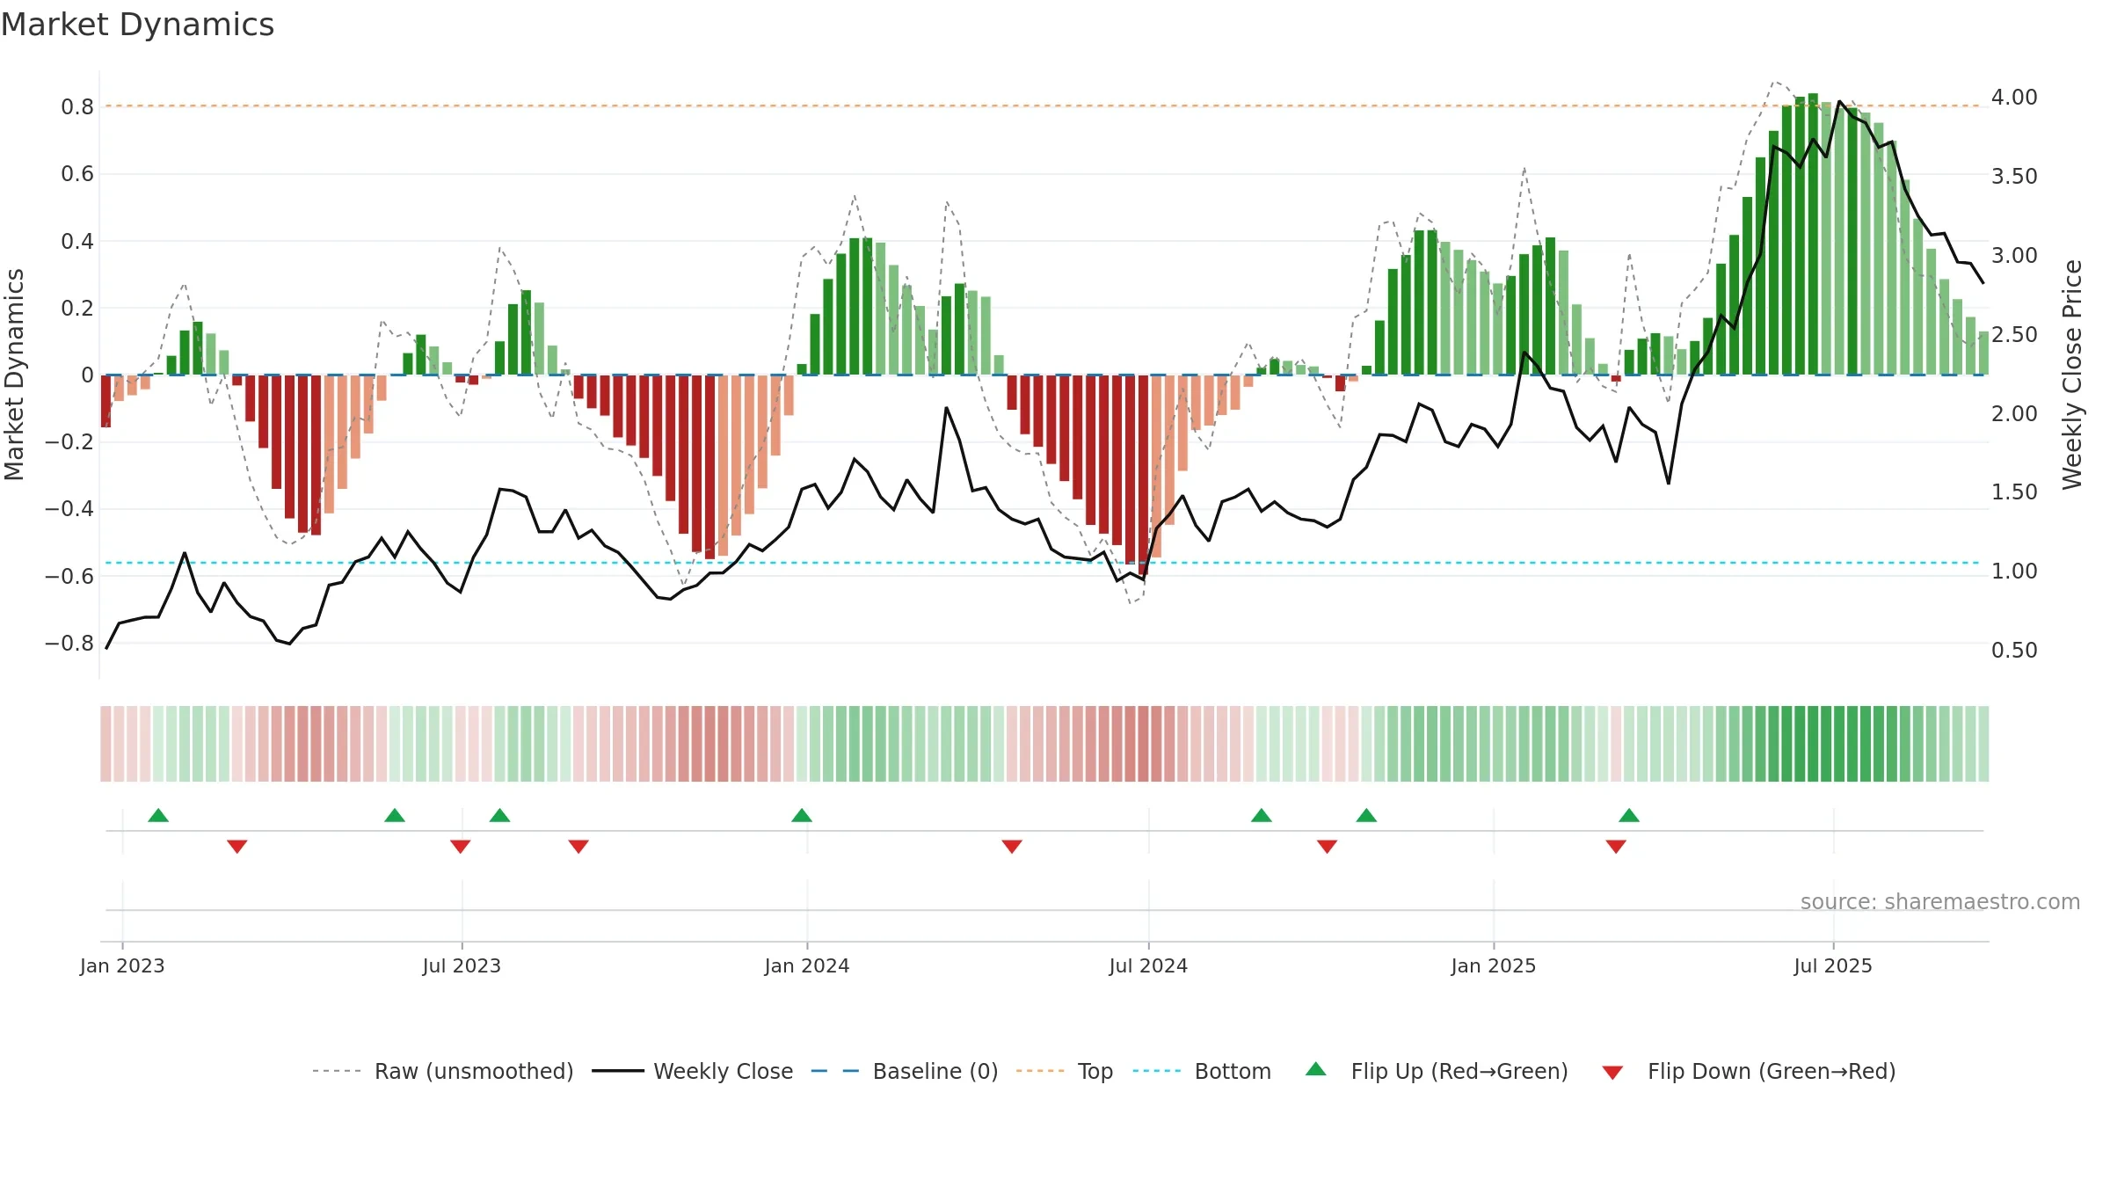Click the Jan 2024 x-axis label

807,965
